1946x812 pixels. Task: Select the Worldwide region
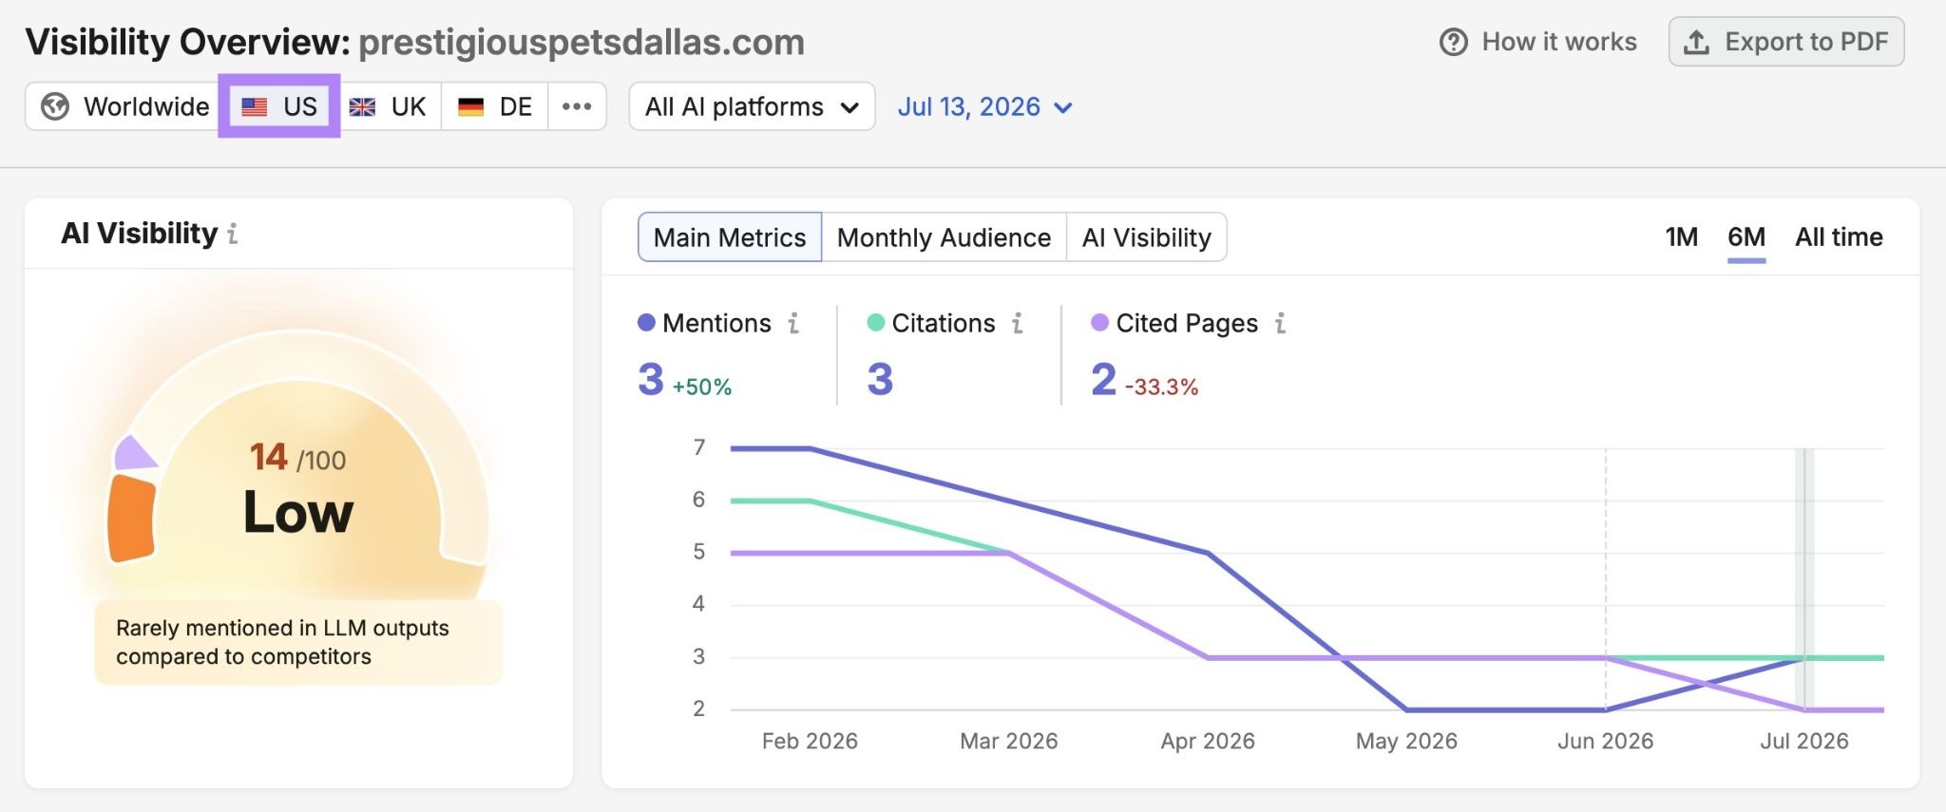[125, 106]
